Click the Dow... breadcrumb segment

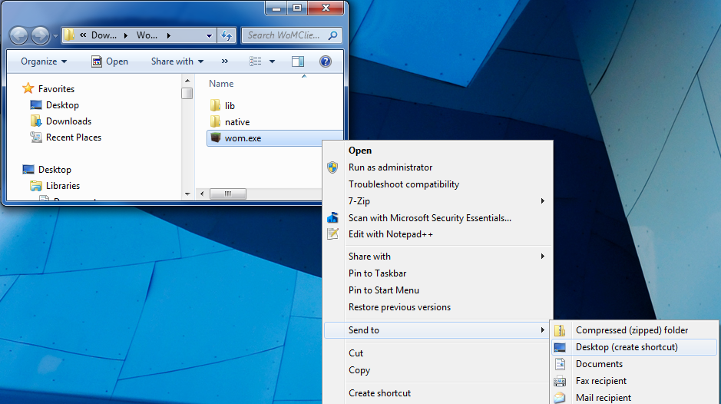[104, 35]
